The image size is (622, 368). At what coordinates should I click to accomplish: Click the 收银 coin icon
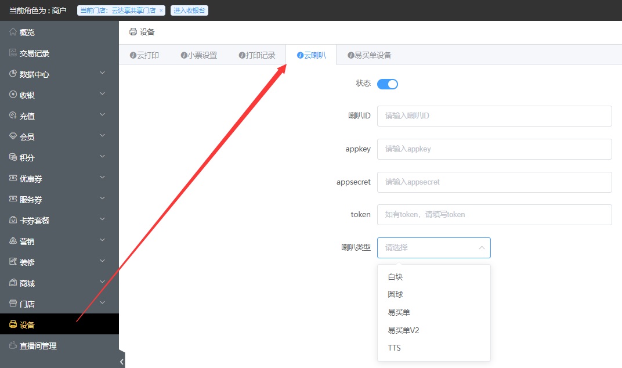click(x=13, y=95)
